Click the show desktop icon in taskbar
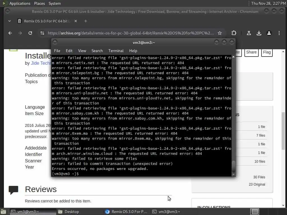This screenshot has width=287, height=215. pyautogui.click(x=3, y=212)
